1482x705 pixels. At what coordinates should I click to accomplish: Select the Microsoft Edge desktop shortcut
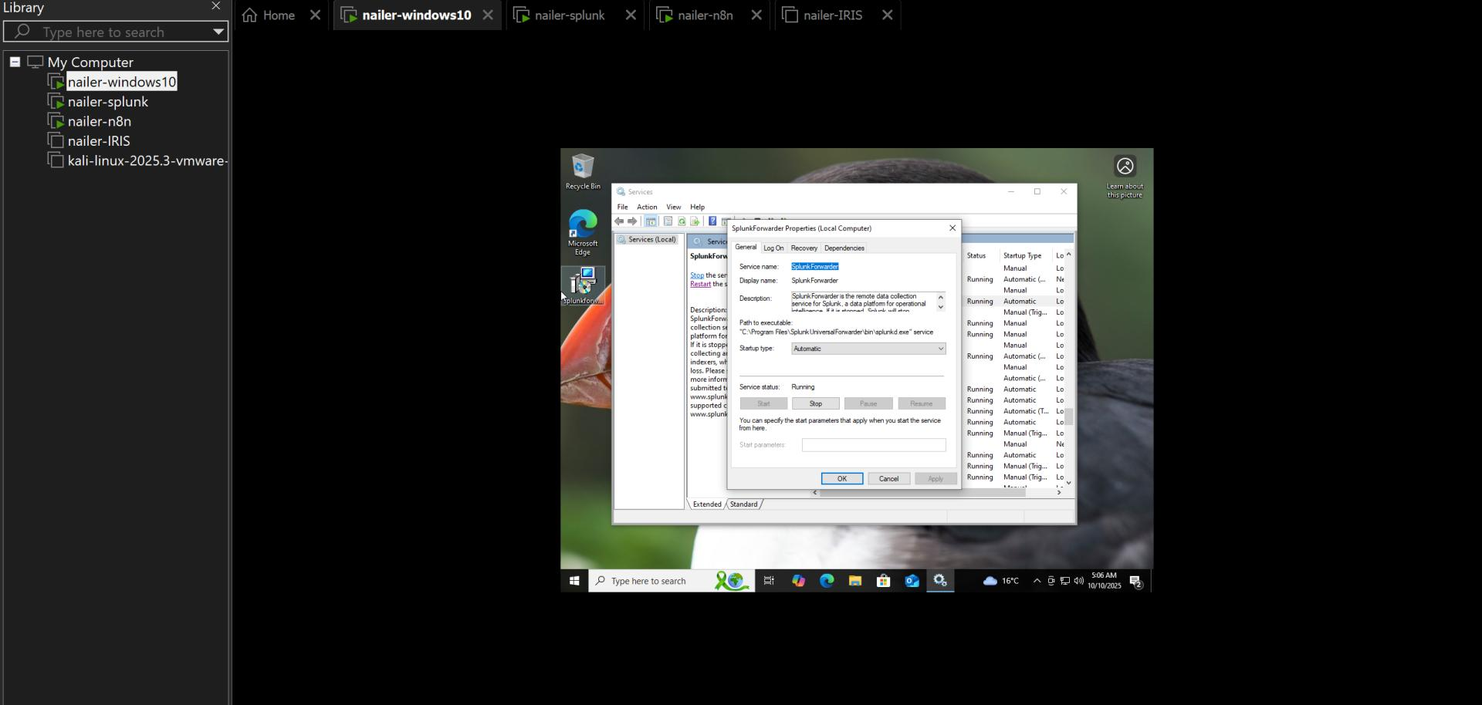[583, 232]
